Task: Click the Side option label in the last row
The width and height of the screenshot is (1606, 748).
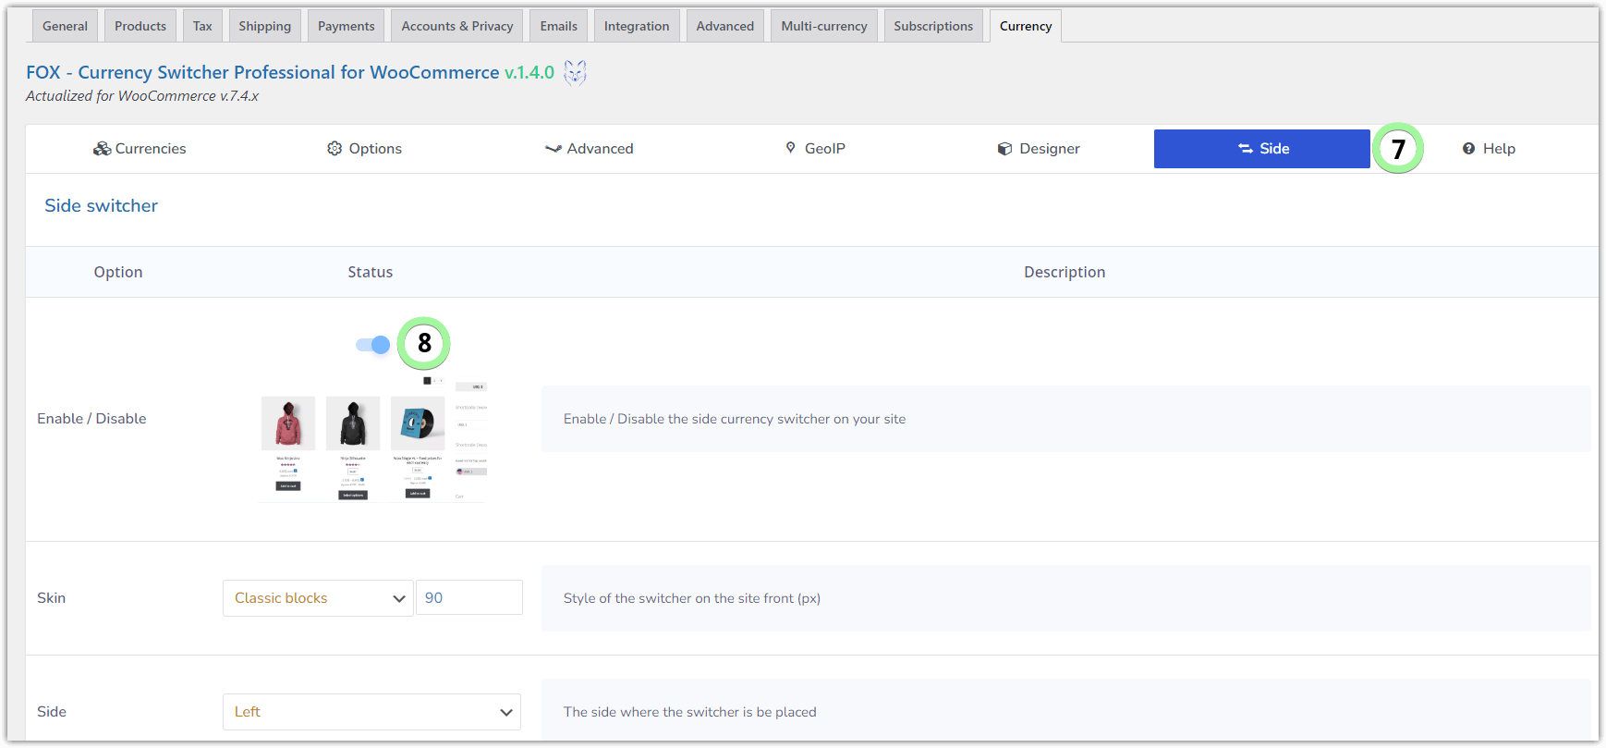Action: click(52, 712)
